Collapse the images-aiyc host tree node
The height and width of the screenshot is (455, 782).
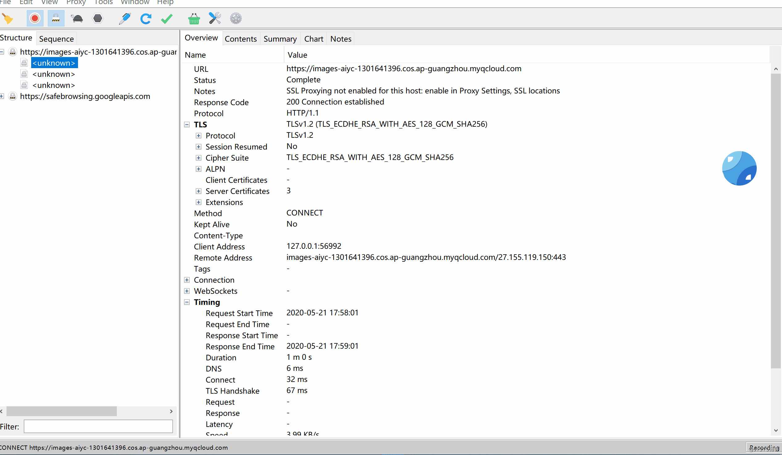click(2, 52)
